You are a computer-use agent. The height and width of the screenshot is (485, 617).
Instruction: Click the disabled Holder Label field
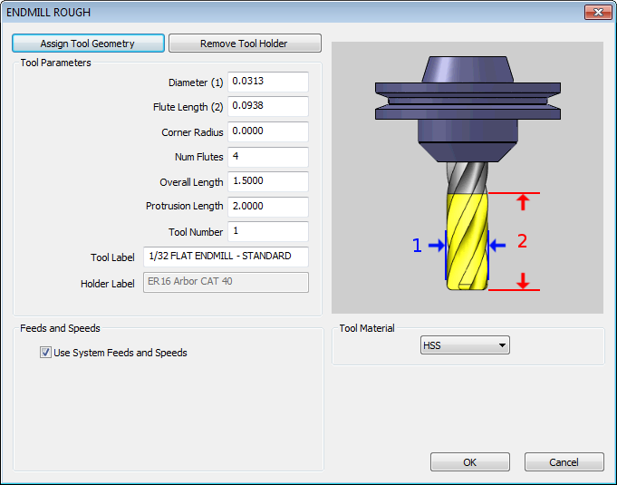pyautogui.click(x=226, y=282)
